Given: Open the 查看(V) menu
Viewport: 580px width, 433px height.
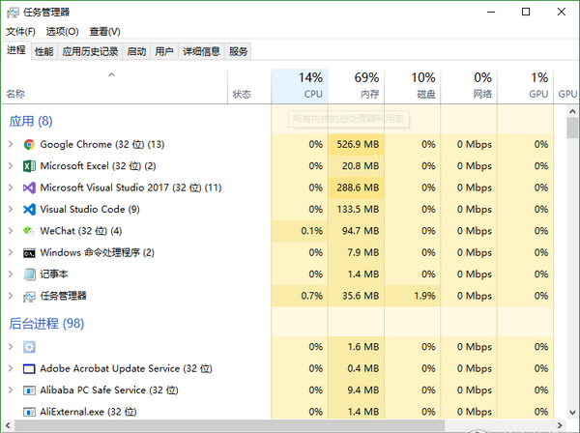Looking at the screenshot, I should 104,32.
